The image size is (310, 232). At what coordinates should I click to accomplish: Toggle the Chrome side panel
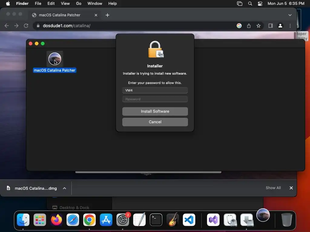point(270,26)
